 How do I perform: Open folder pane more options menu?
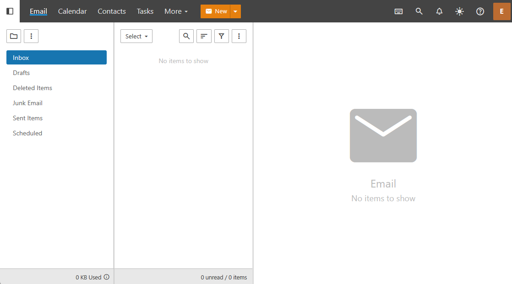tap(31, 36)
